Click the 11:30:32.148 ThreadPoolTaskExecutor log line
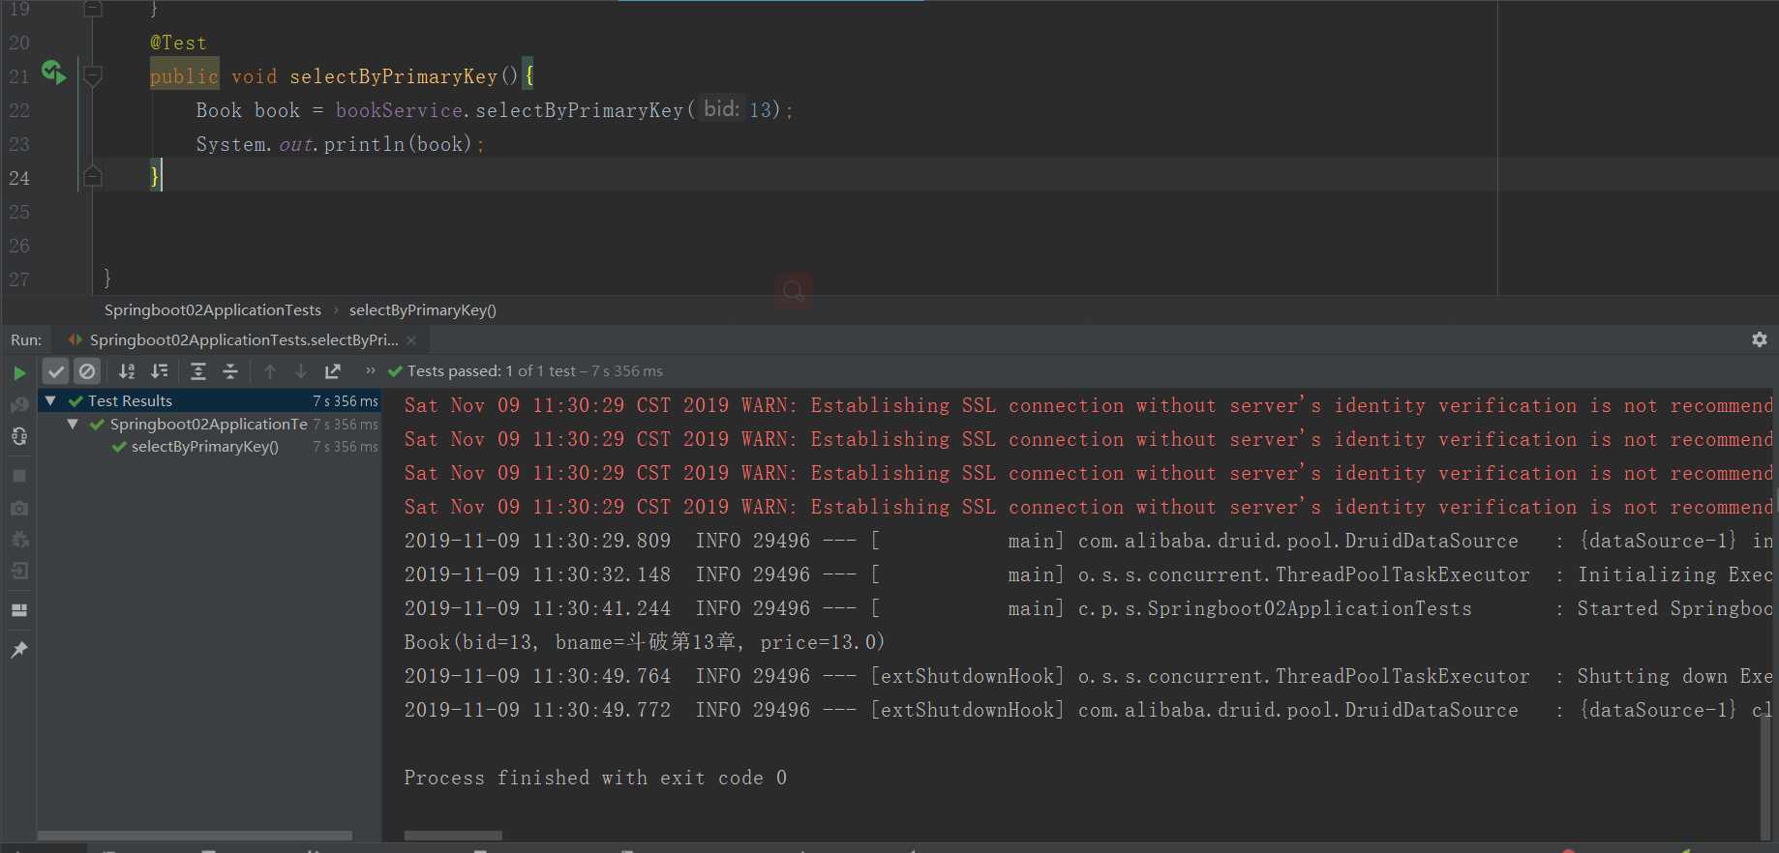The width and height of the screenshot is (1779, 853). coord(1088,574)
